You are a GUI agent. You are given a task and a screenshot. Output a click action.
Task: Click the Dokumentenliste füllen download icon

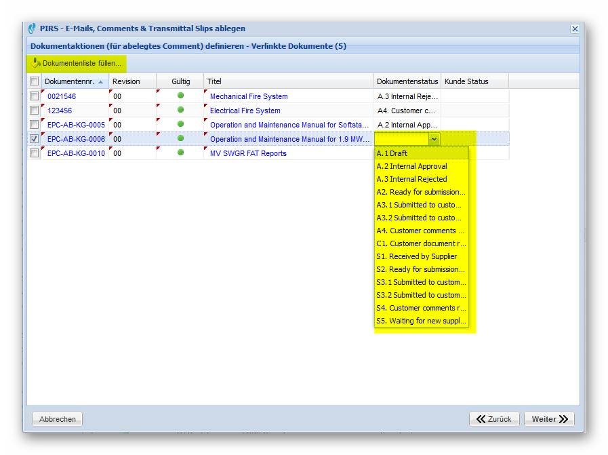coord(37,64)
